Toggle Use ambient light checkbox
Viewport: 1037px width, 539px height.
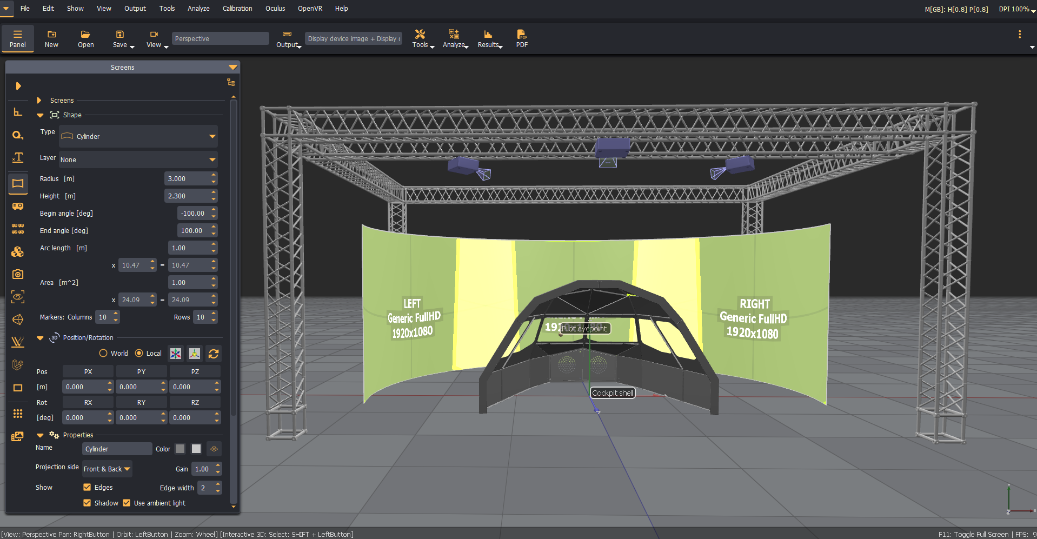[127, 503]
